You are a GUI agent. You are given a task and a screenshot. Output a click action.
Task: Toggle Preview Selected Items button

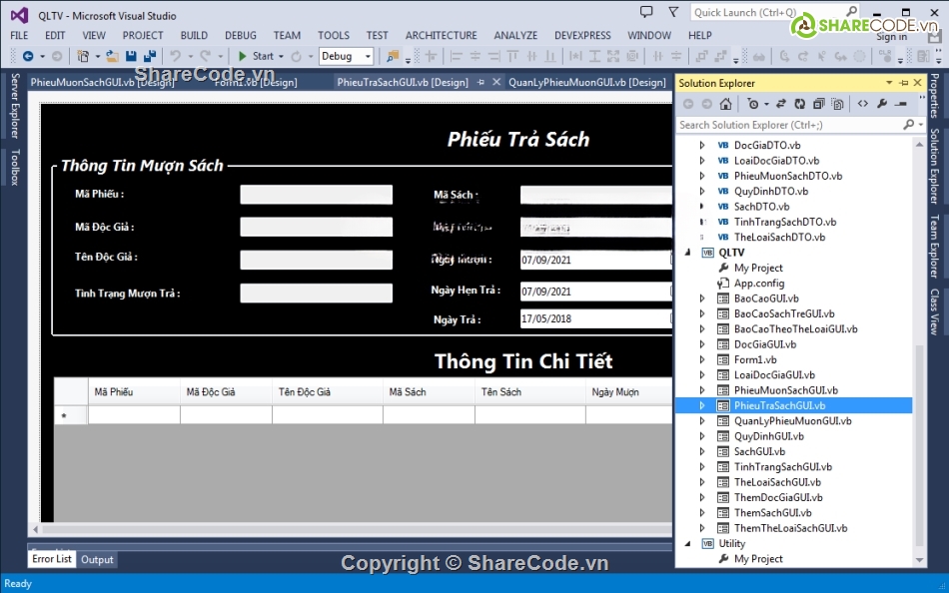coord(901,104)
